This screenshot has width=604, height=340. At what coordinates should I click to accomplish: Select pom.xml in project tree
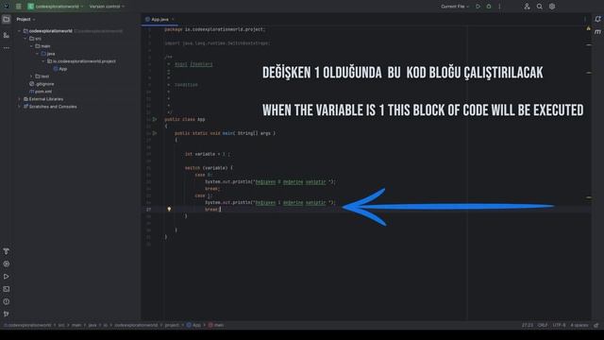click(41, 92)
